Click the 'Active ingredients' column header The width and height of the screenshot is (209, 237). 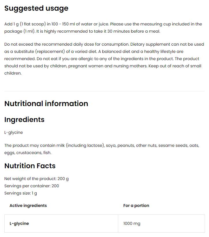(28, 205)
